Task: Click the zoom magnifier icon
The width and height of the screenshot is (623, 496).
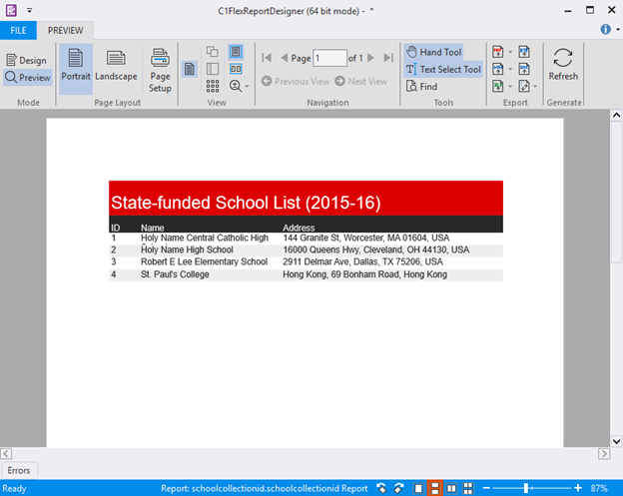Action: [x=236, y=86]
